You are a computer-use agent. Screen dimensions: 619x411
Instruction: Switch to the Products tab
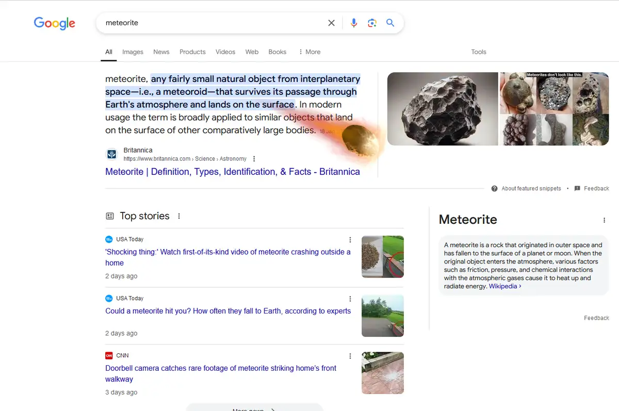tap(192, 52)
